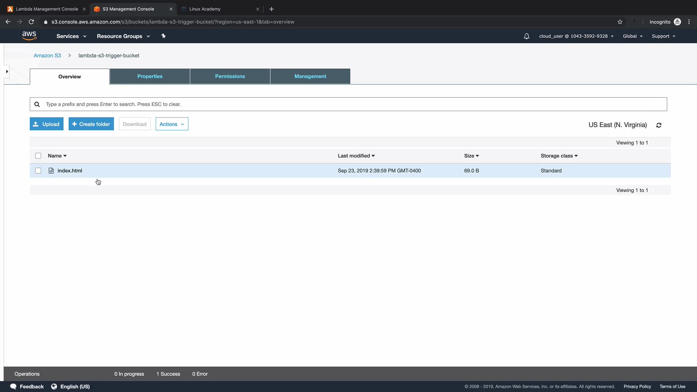Viewport: 697px width, 392px height.
Task: Select all objects via header checkbox
Action: [38, 156]
